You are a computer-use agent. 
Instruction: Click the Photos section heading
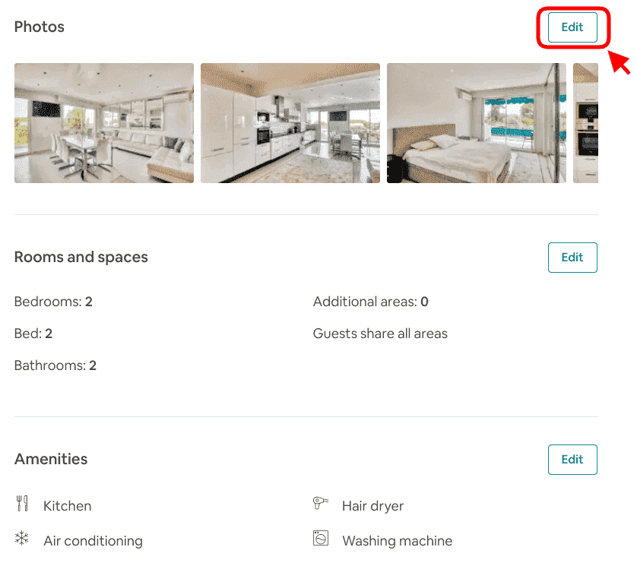tap(39, 27)
